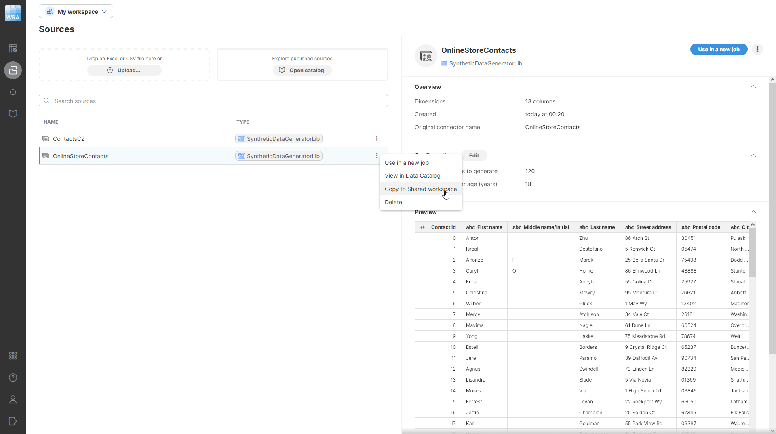The width and height of the screenshot is (776, 434).
Task: Open the kebab menu on the ContactsCZ row
Action: (376, 138)
